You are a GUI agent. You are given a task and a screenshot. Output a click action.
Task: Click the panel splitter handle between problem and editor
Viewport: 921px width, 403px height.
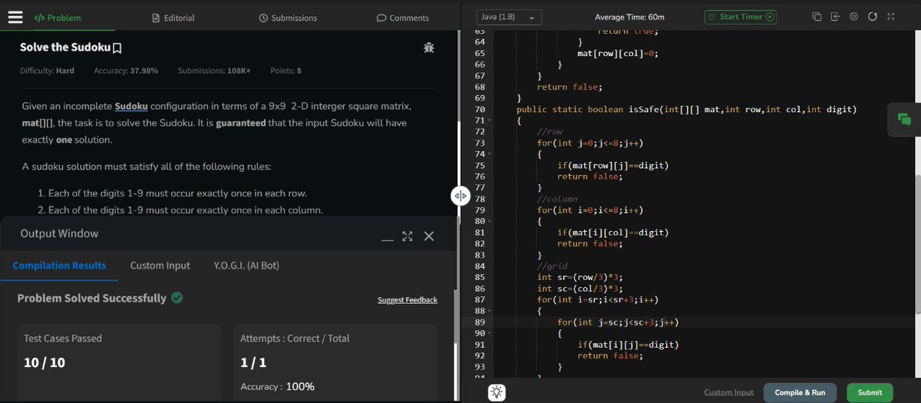tap(459, 196)
